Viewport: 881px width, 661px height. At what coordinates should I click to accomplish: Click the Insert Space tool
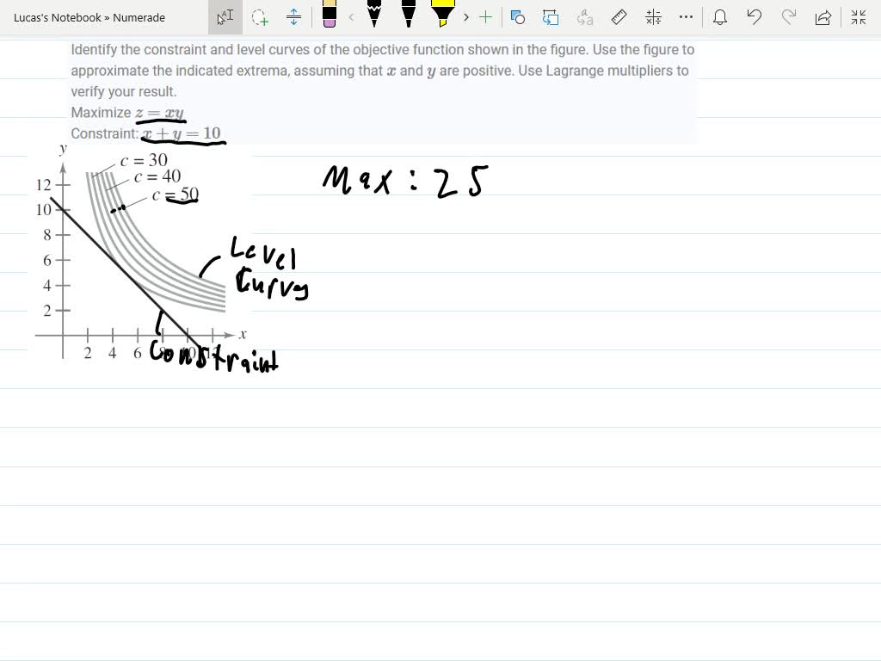click(293, 17)
